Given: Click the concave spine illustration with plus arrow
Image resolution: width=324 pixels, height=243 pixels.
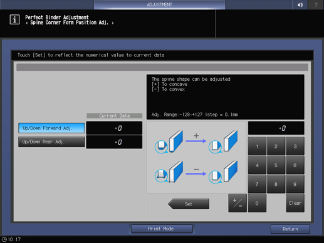Looking at the screenshot, I should coord(196,142).
